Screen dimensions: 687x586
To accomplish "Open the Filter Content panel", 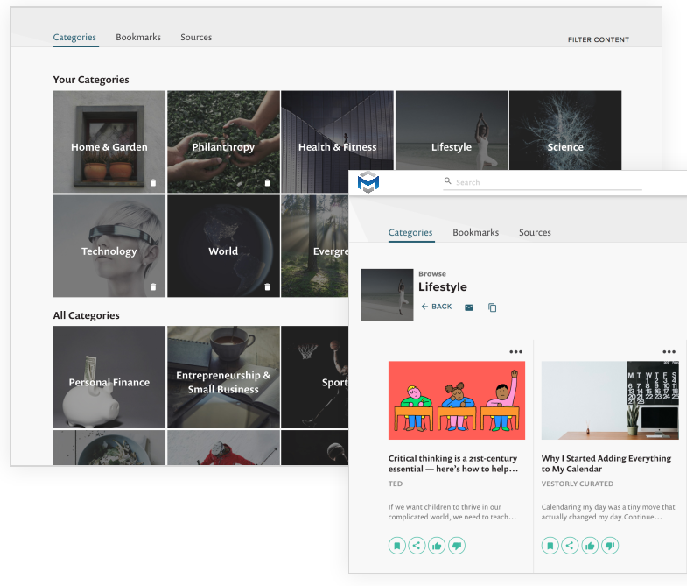I will tap(598, 39).
